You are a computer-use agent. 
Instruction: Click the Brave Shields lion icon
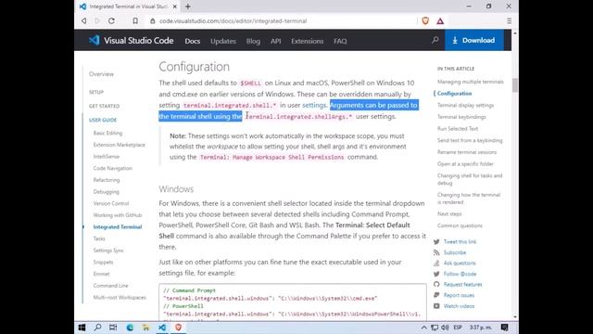tap(425, 20)
